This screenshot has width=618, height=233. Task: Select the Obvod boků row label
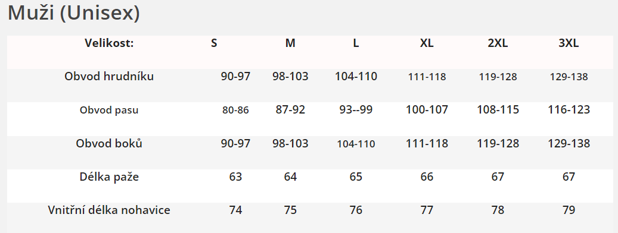pos(109,143)
